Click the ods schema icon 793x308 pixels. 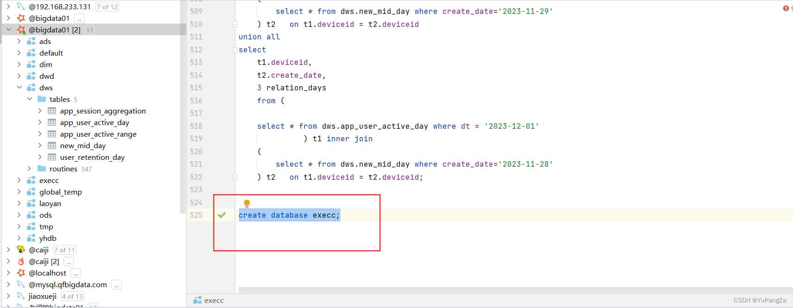(31, 215)
